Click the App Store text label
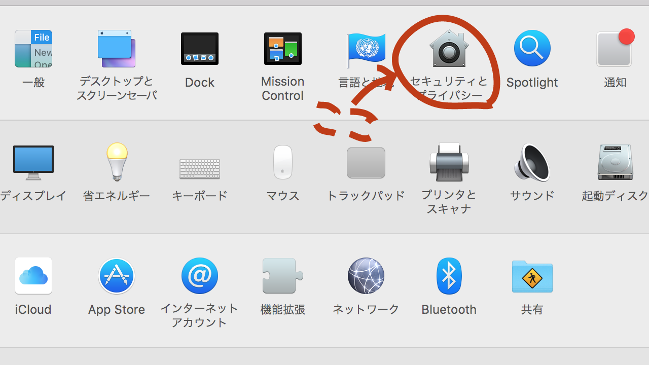 pyautogui.click(x=117, y=310)
